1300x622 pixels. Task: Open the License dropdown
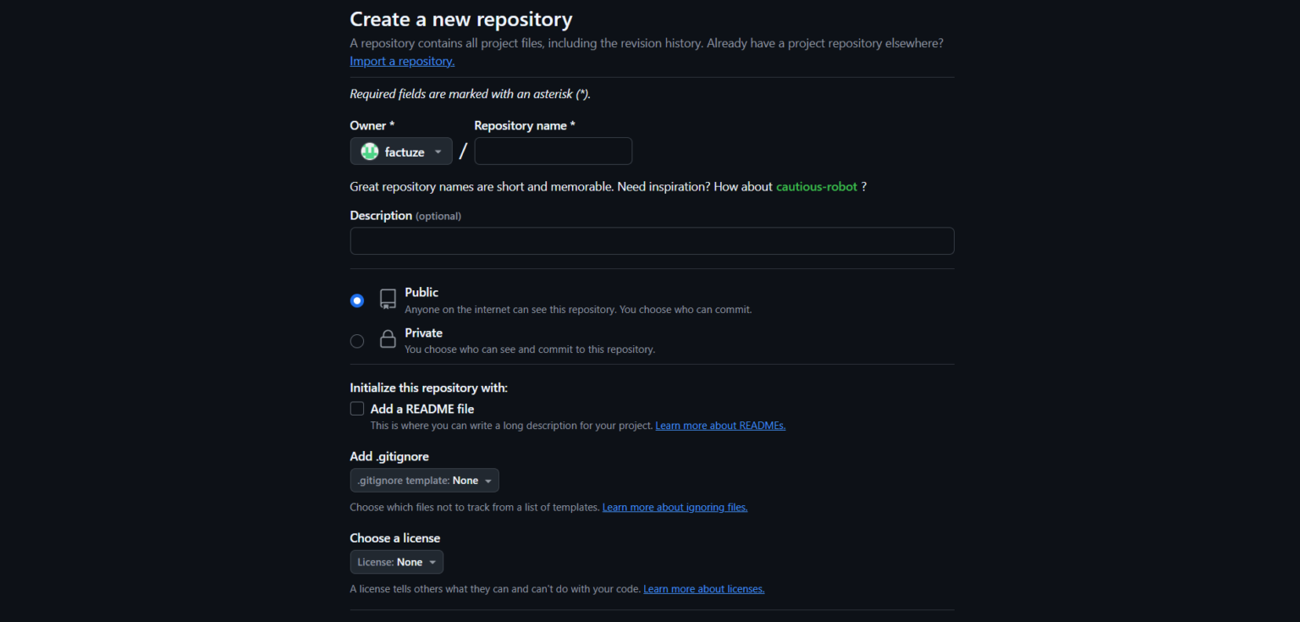[x=396, y=561]
